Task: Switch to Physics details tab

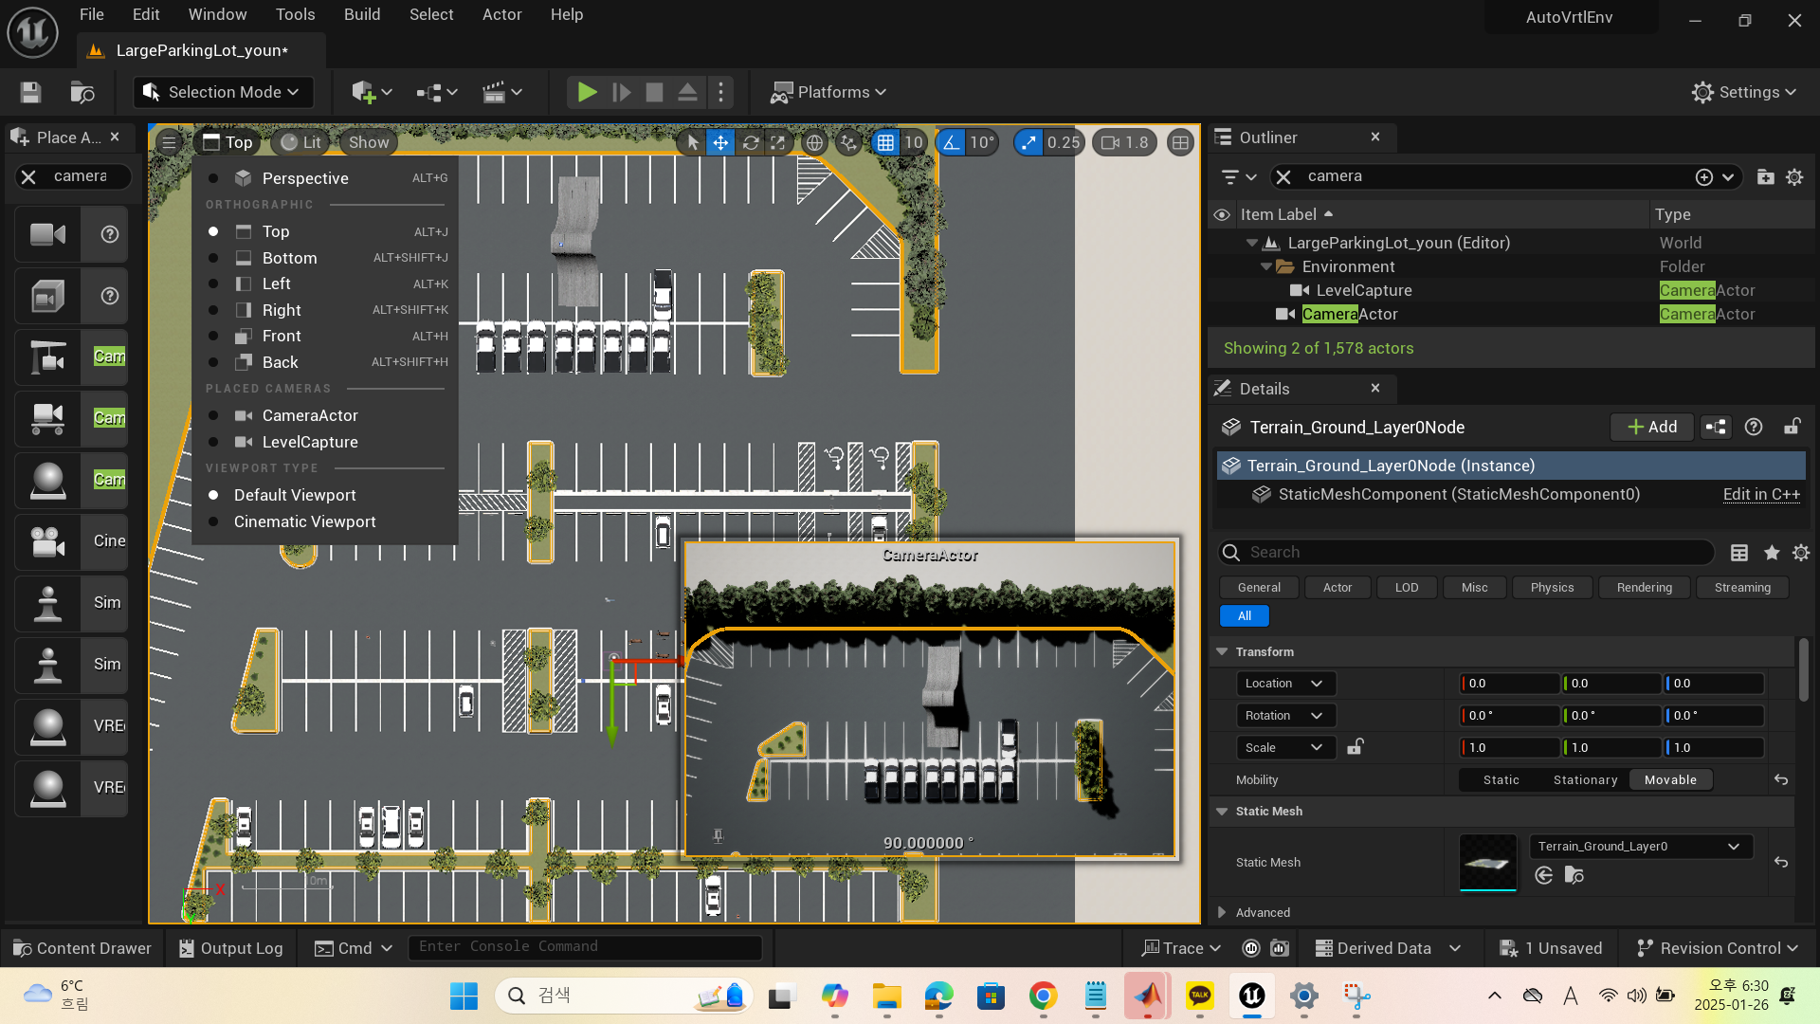Action: pyautogui.click(x=1552, y=587)
